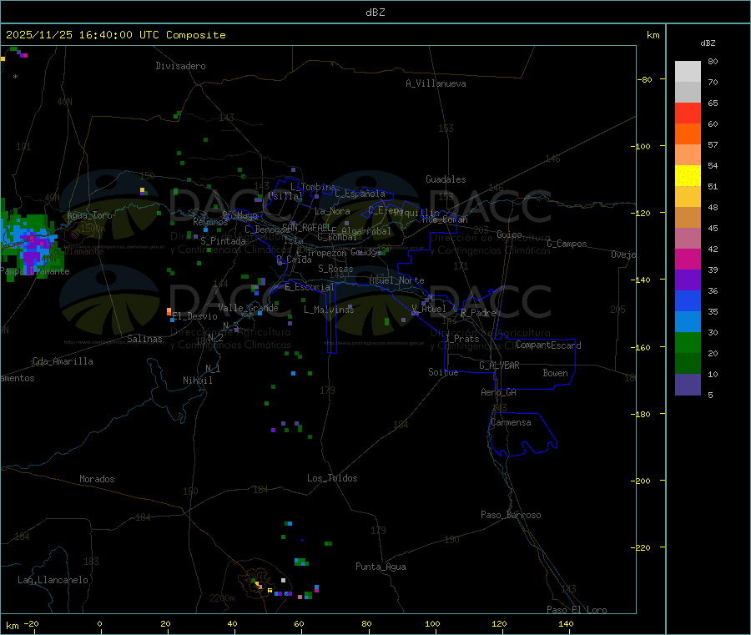Click the A_Villanueva location label
This screenshot has height=635, width=751.
(436, 83)
